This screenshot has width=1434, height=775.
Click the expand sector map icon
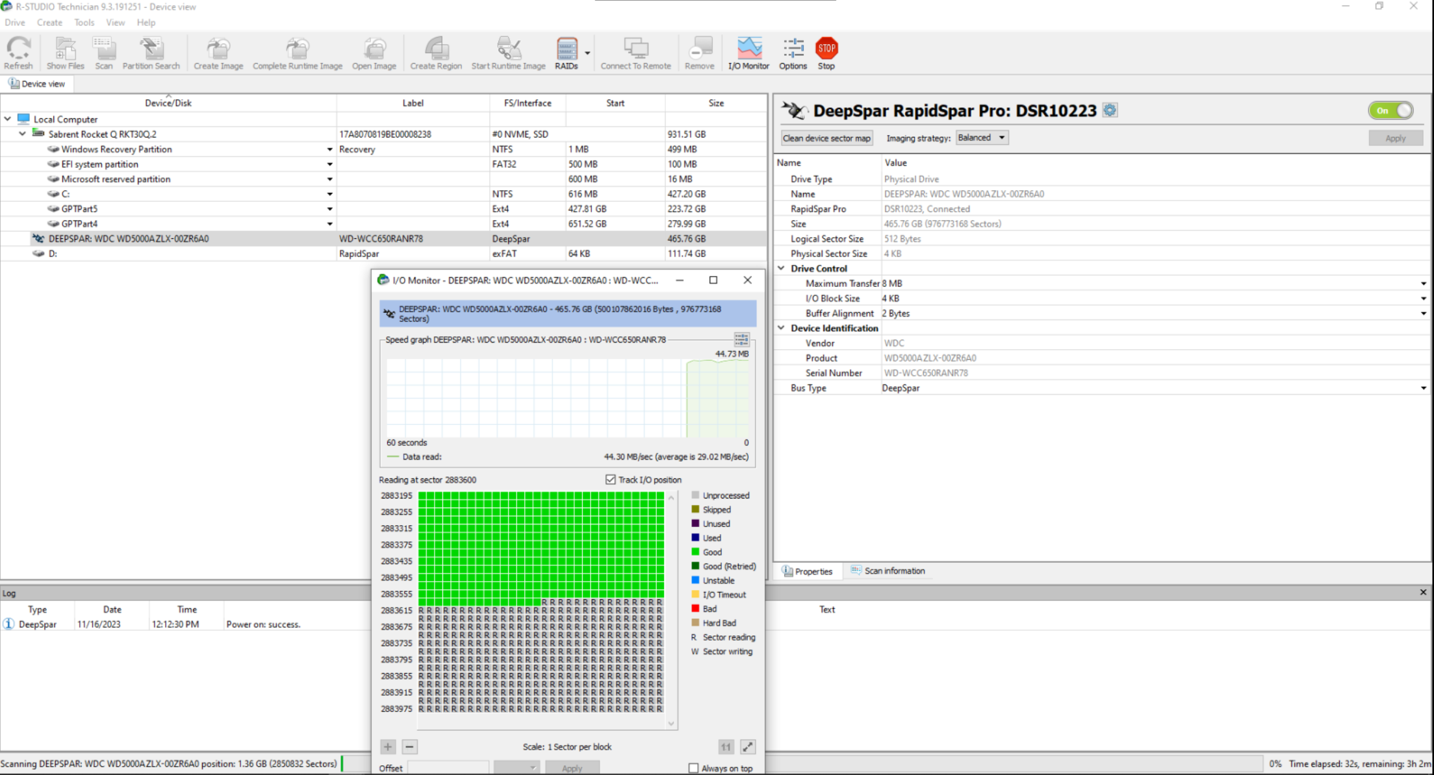point(748,746)
